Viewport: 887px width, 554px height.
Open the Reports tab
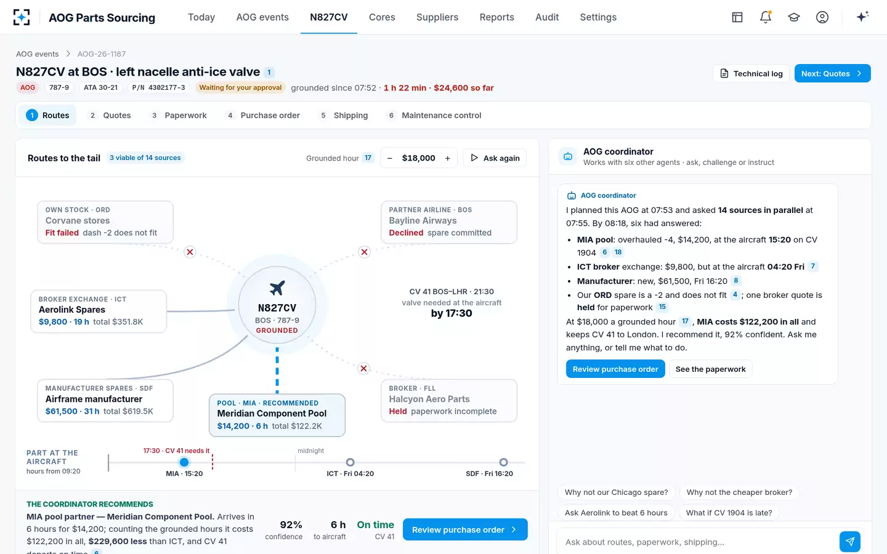pyautogui.click(x=497, y=17)
